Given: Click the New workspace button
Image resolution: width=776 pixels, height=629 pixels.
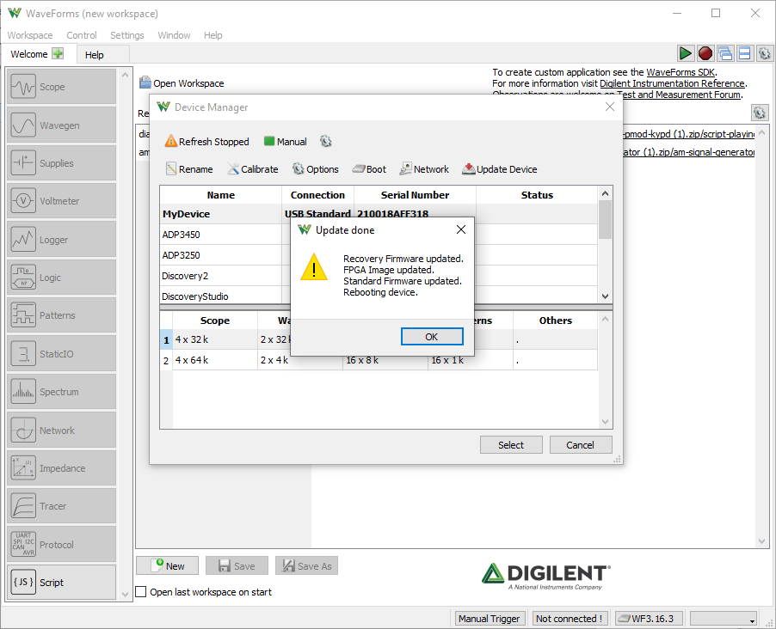Looking at the screenshot, I should [167, 565].
